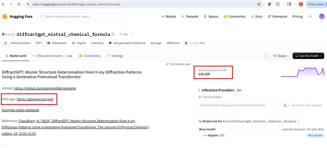Click the Downloads last month value 125,520

204,74
